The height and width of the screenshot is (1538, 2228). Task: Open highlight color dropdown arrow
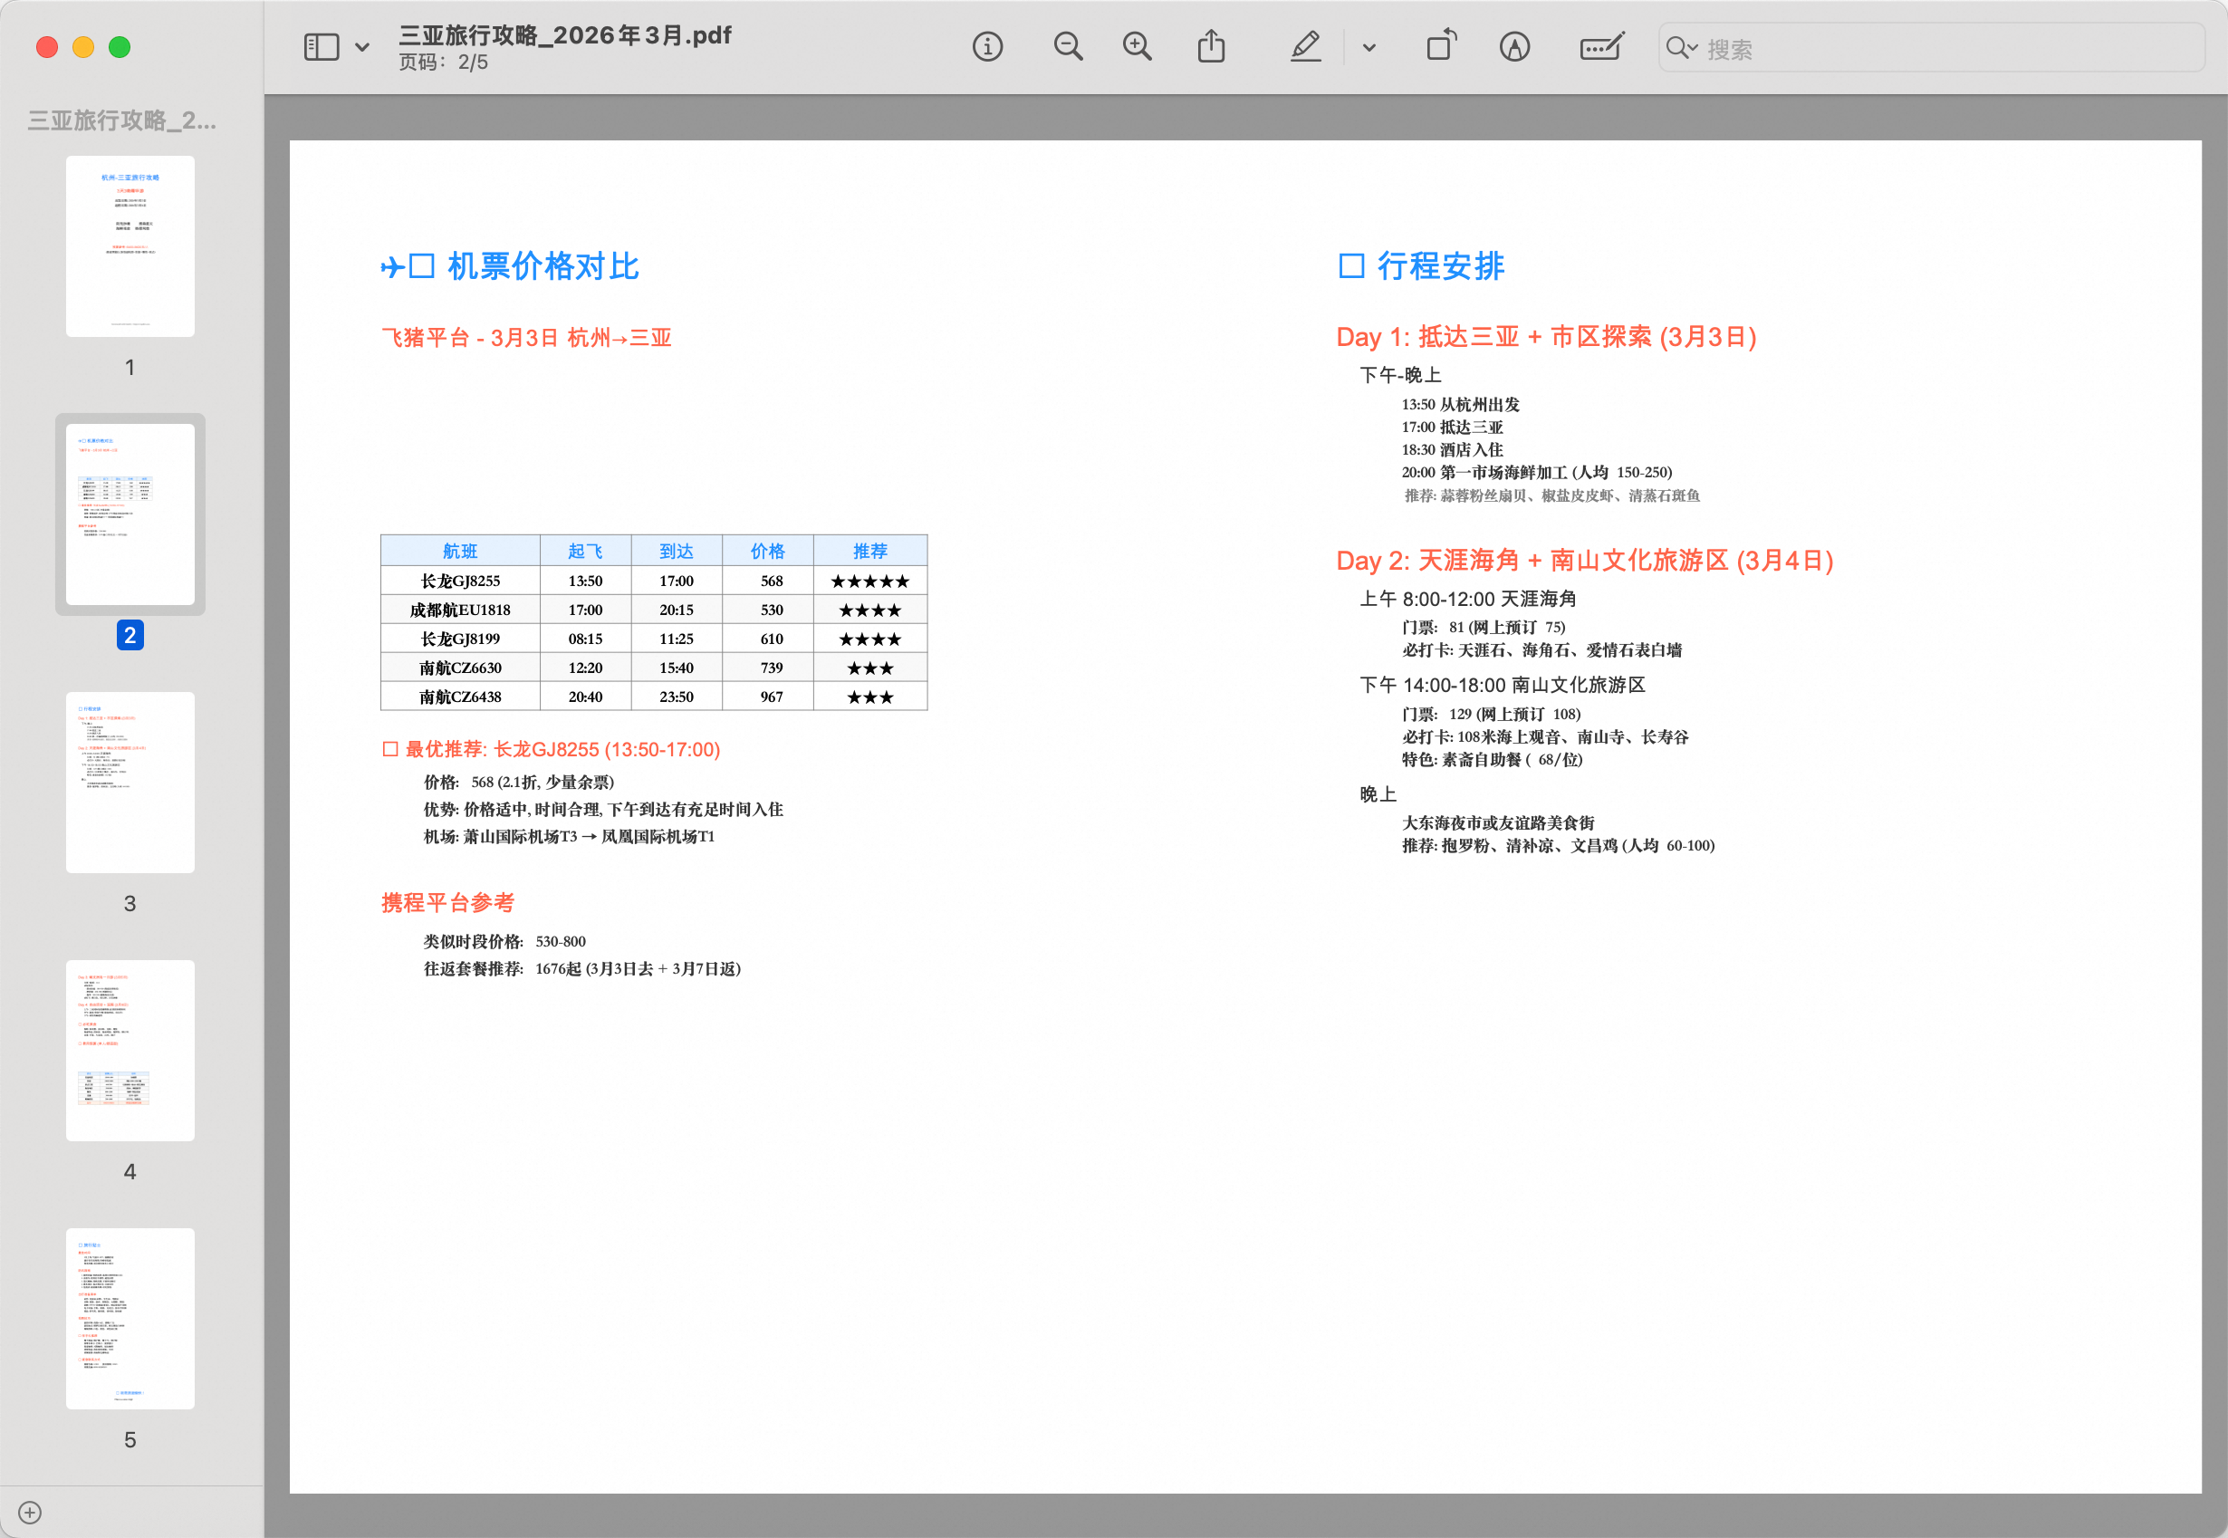click(1368, 47)
